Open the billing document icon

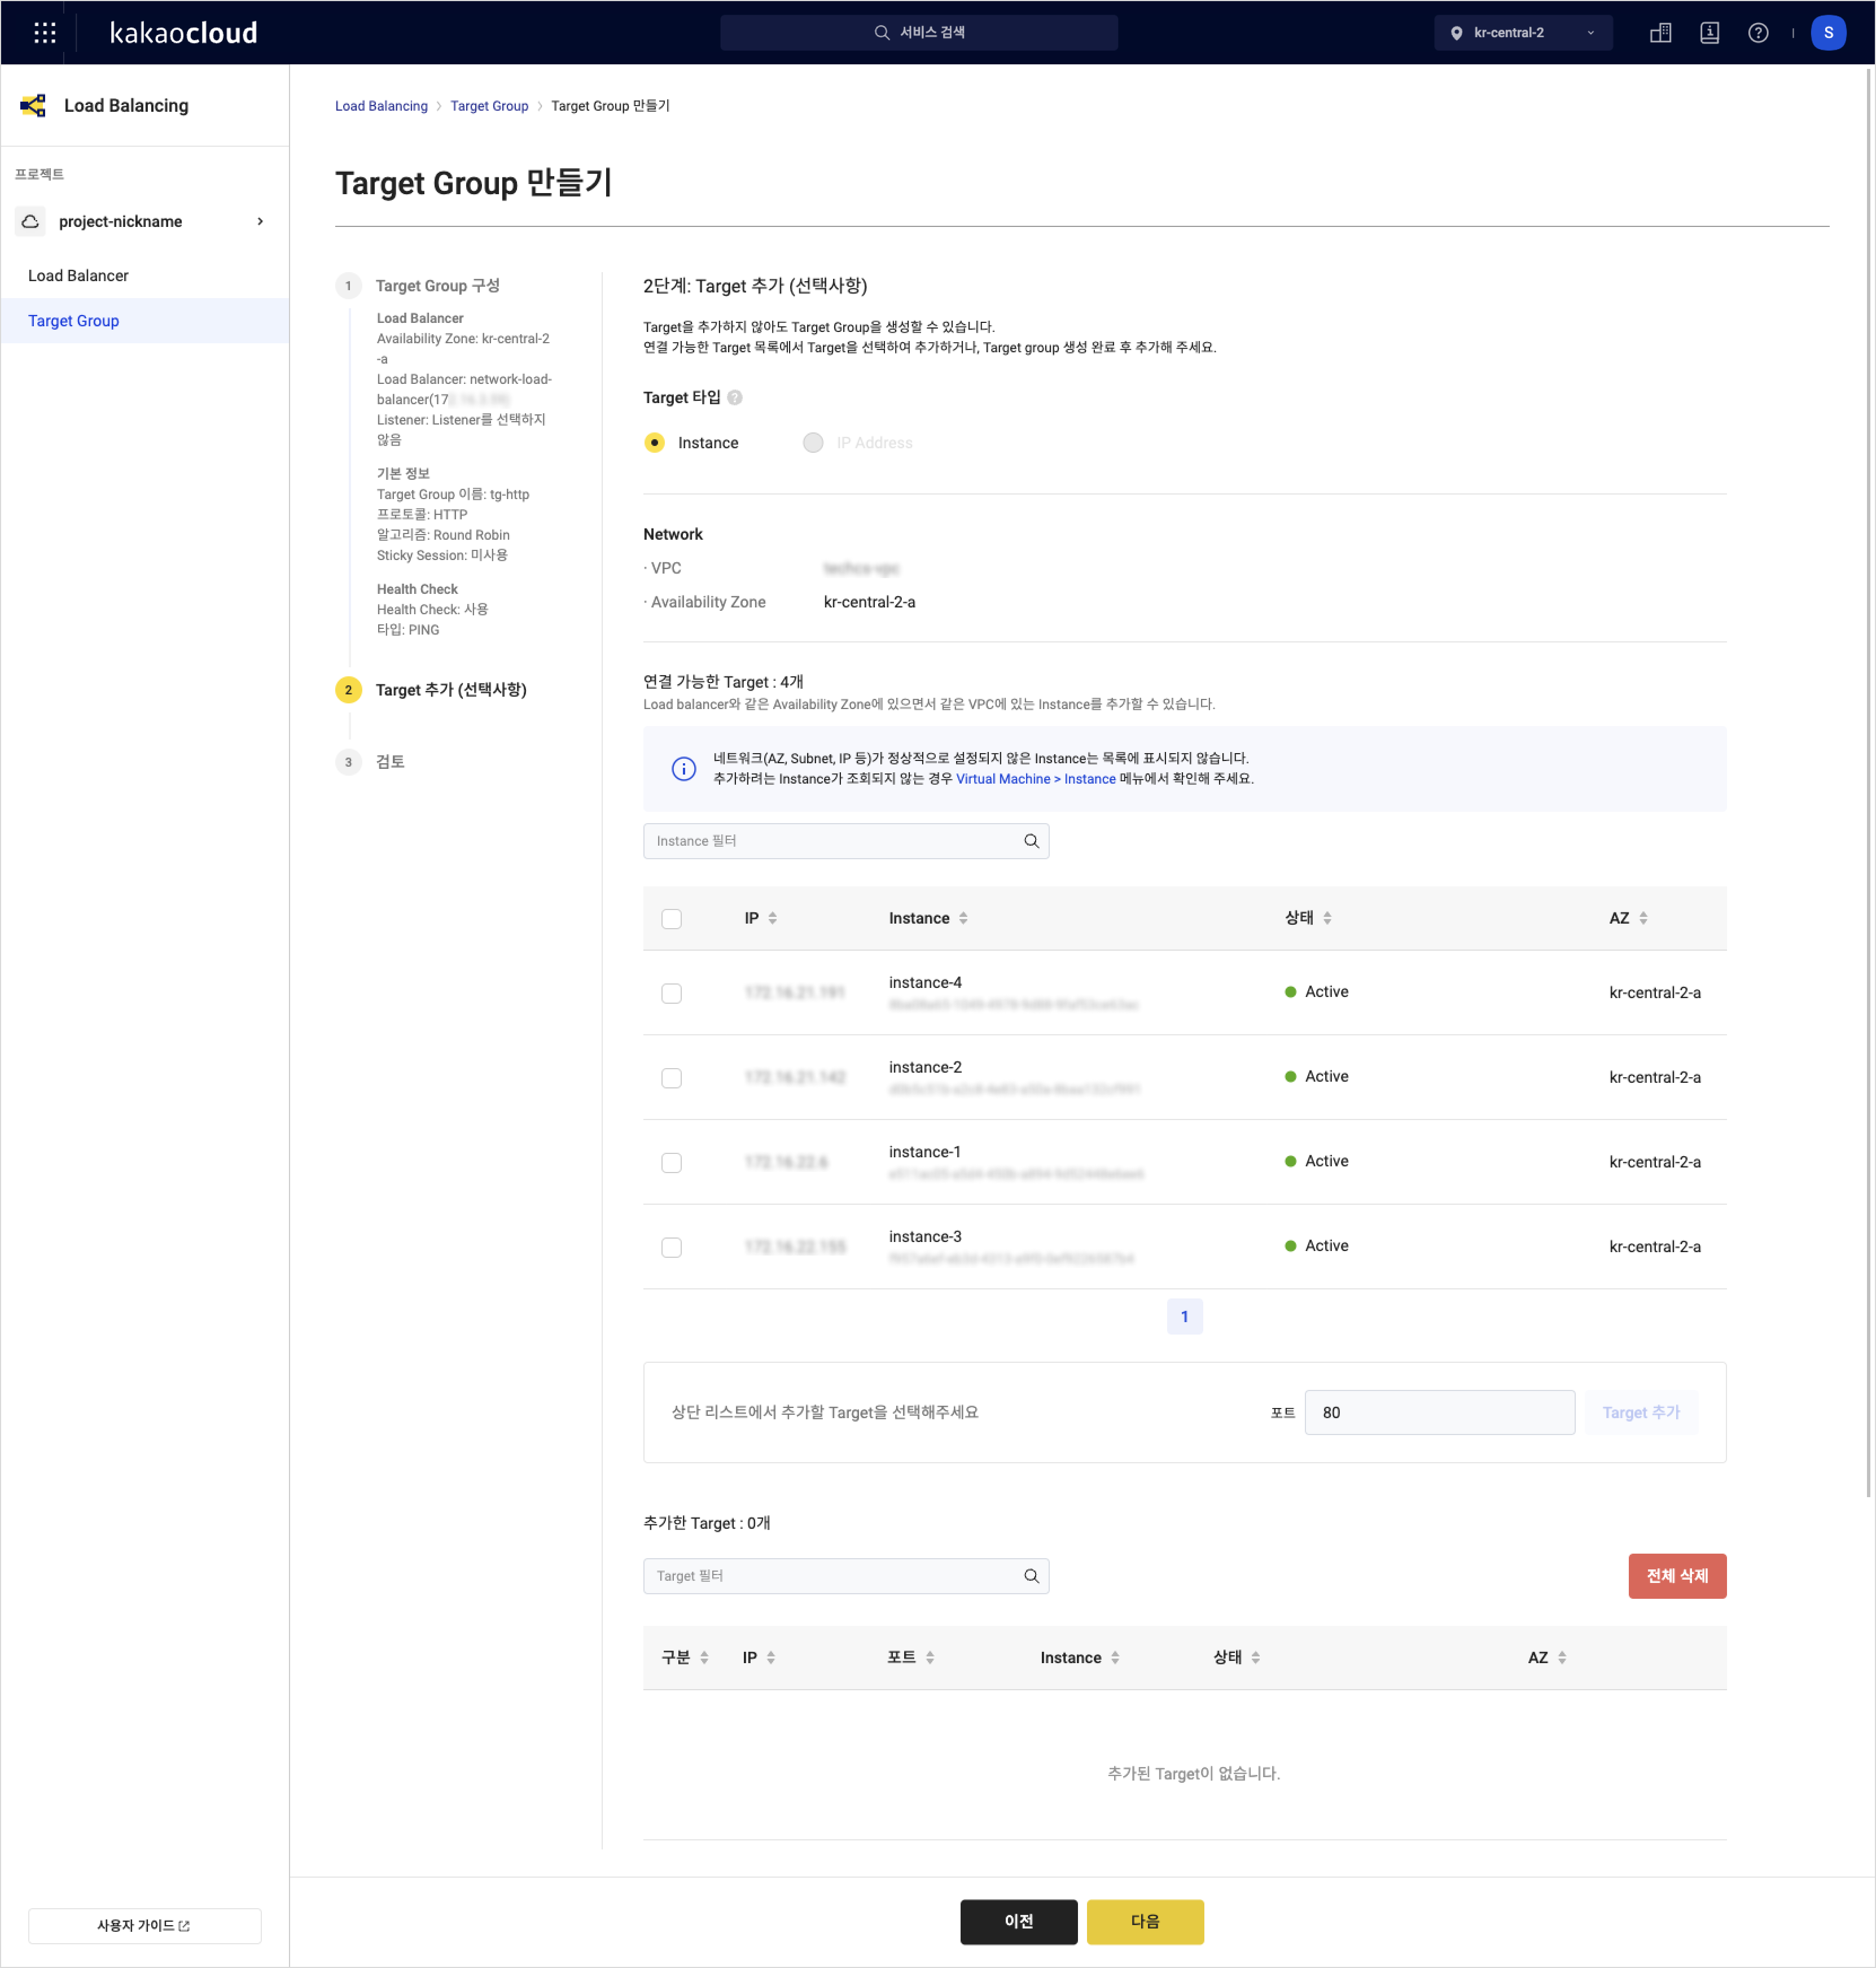click(x=1709, y=33)
